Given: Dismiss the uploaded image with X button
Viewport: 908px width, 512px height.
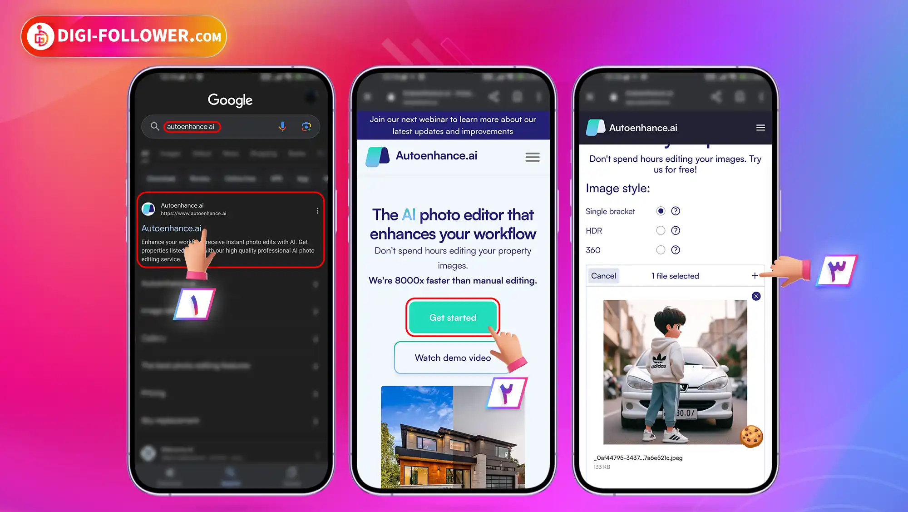Looking at the screenshot, I should point(756,296).
